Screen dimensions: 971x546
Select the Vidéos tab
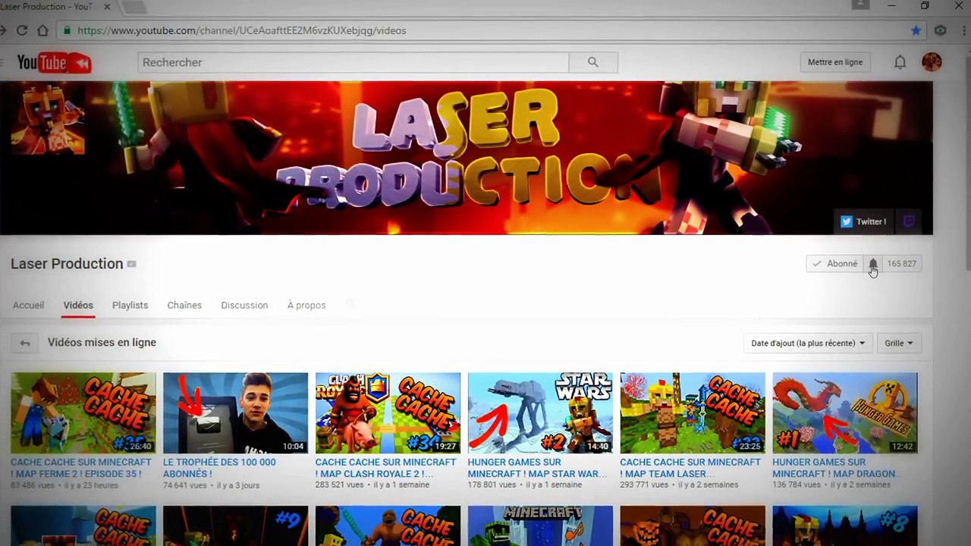point(78,305)
